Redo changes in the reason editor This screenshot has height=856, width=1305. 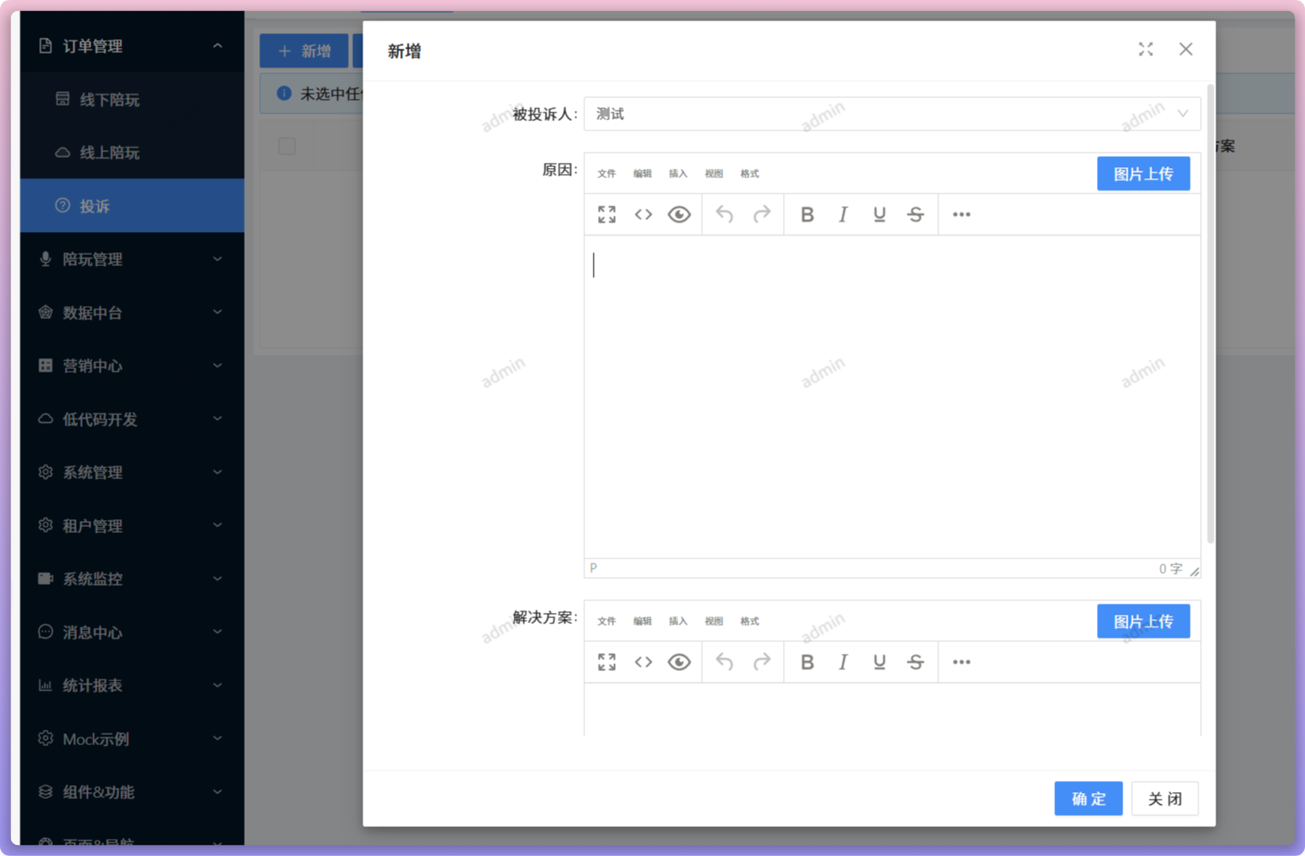(760, 214)
